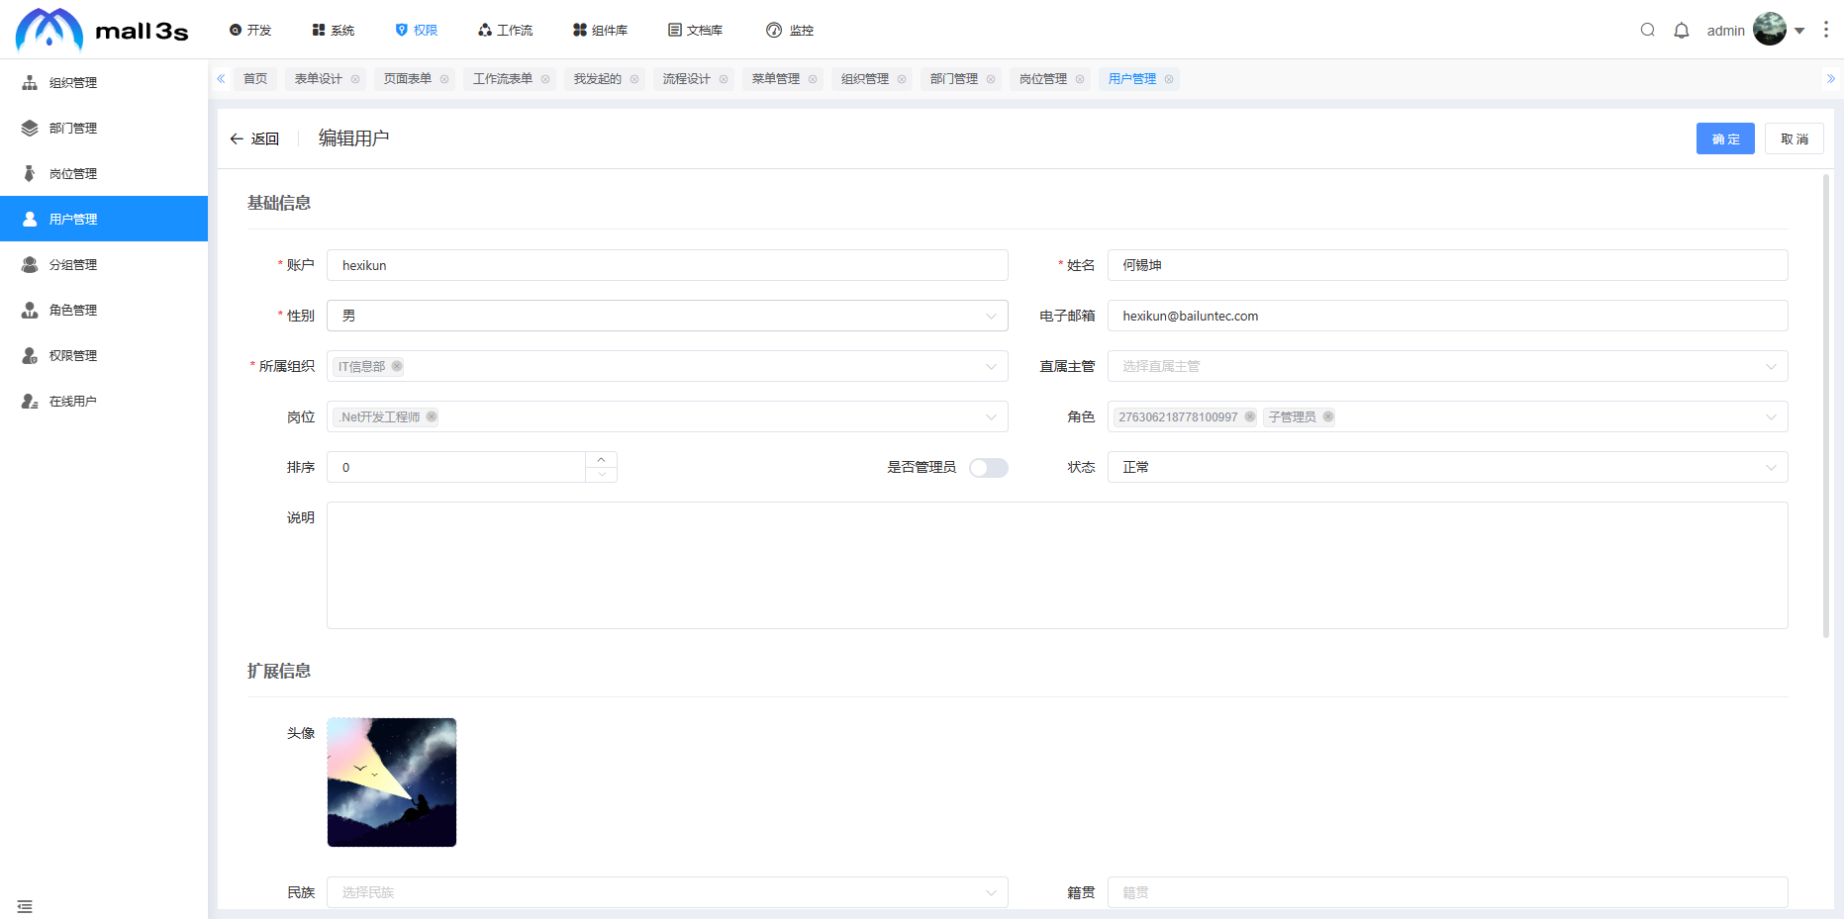The image size is (1844, 919).
Task: Click the form vertical scrollbar
Action: (1826, 406)
